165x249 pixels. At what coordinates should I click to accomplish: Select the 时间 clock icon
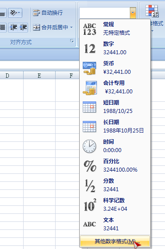coord(89,146)
